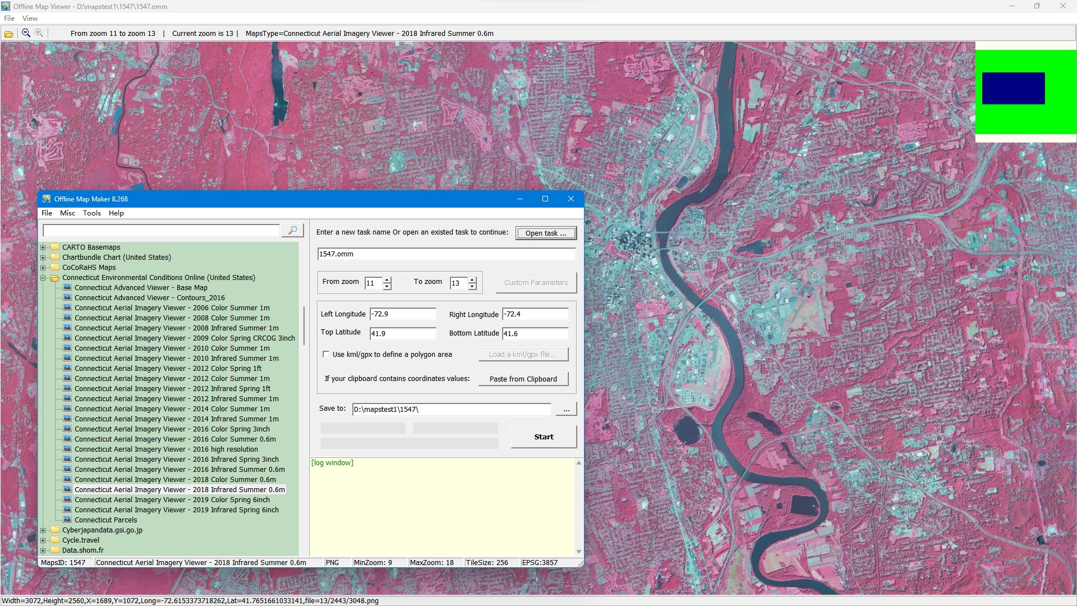Open File menu in Offline Map Viewer
Viewport: 1077px width, 606px height.
[x=10, y=19]
